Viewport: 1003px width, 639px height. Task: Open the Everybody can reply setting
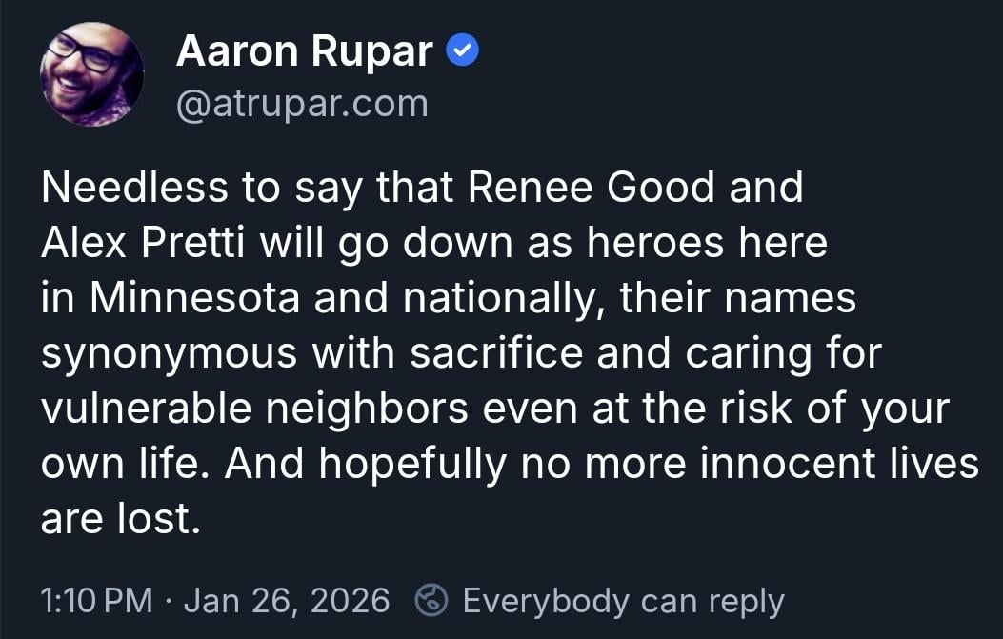(x=623, y=601)
